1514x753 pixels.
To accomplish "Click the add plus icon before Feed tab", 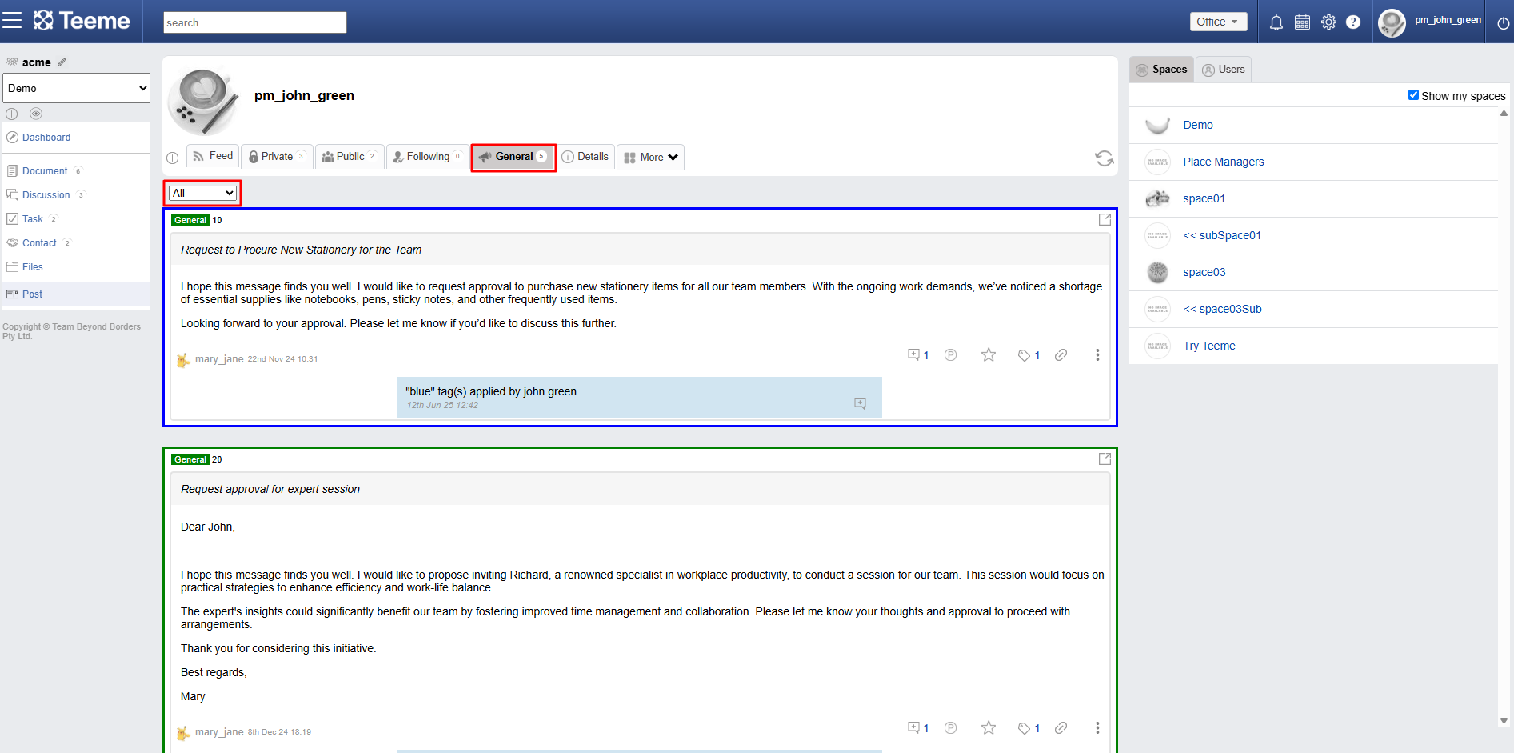I will click(172, 158).
